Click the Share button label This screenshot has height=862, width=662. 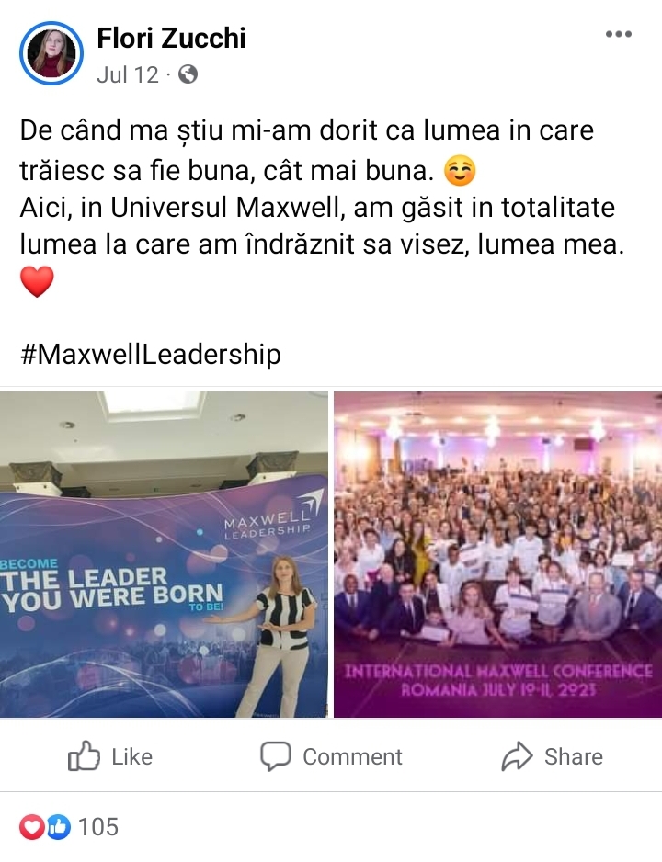pos(574,757)
